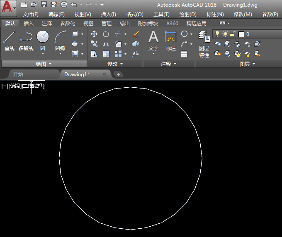Screen dimensions: 282x237
Task: Open the 文件(F) menu
Action: click(30, 14)
